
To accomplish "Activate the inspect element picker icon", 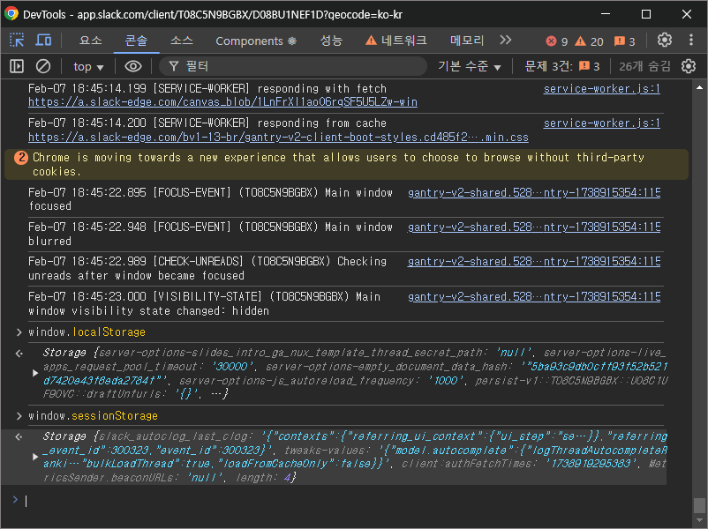I will [17, 41].
